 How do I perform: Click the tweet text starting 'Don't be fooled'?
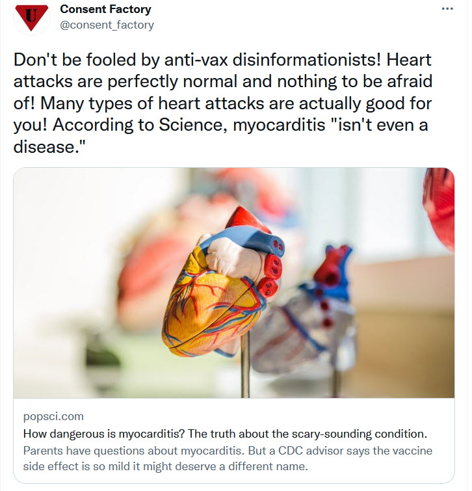click(x=221, y=60)
